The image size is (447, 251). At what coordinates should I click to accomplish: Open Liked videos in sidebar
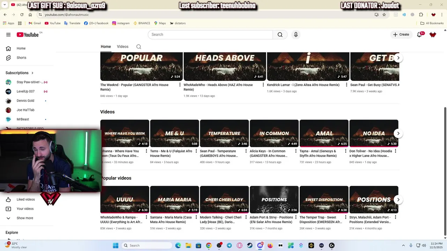pos(25,199)
